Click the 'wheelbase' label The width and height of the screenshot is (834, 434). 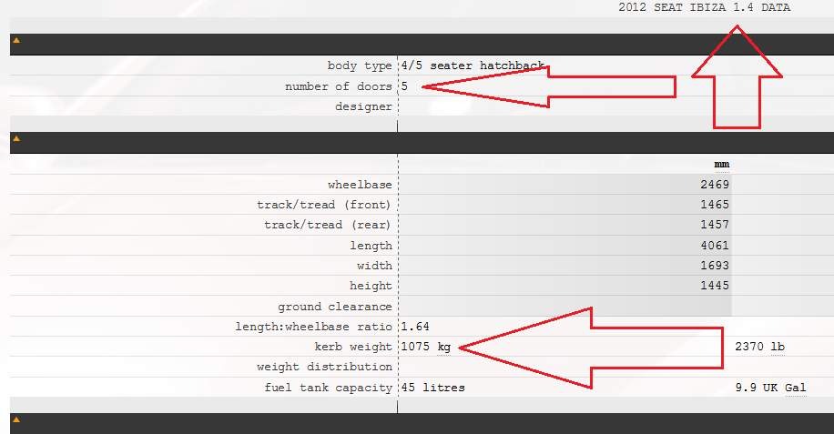(360, 185)
